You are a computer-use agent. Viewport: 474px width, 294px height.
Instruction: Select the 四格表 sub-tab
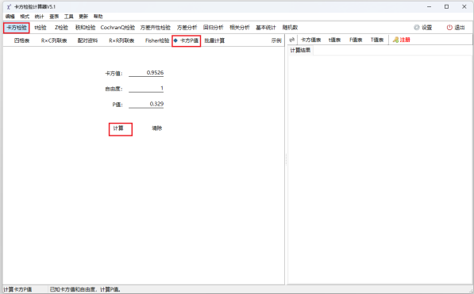point(21,40)
